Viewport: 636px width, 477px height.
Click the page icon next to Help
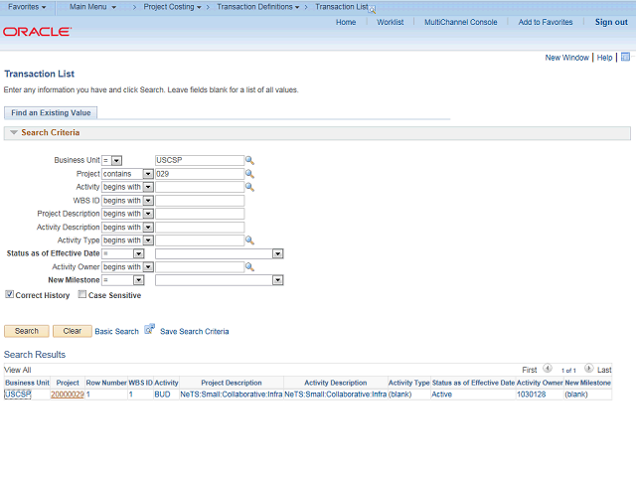pyautogui.click(x=625, y=57)
